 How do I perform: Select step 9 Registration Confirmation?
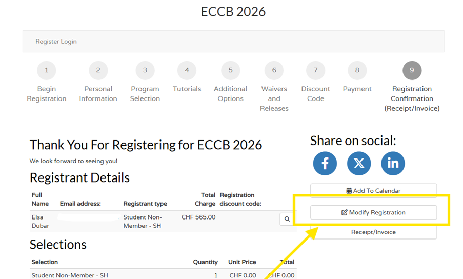412,70
